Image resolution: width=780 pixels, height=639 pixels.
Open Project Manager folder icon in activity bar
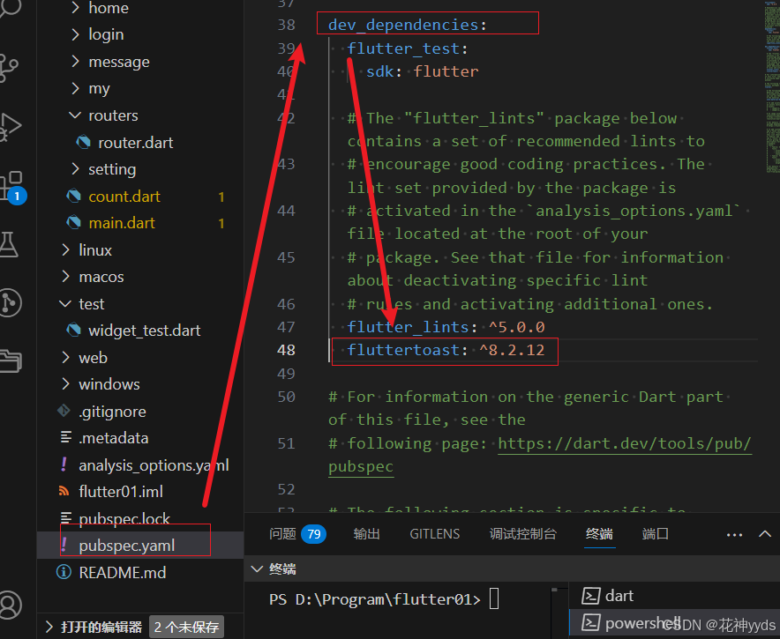pos(10,361)
